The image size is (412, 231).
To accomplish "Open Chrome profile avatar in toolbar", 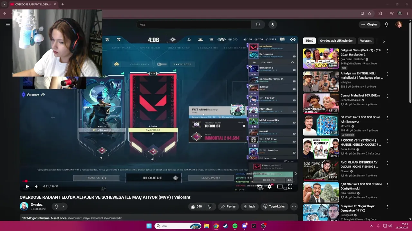I will (400, 13).
